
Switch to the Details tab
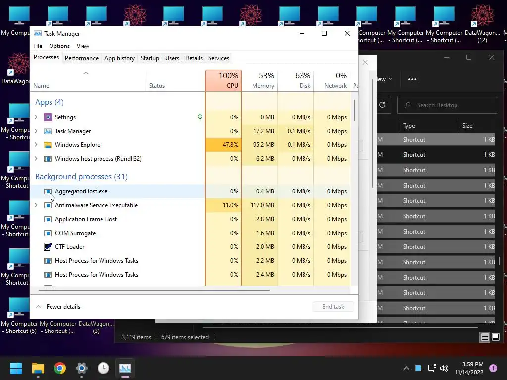(194, 58)
